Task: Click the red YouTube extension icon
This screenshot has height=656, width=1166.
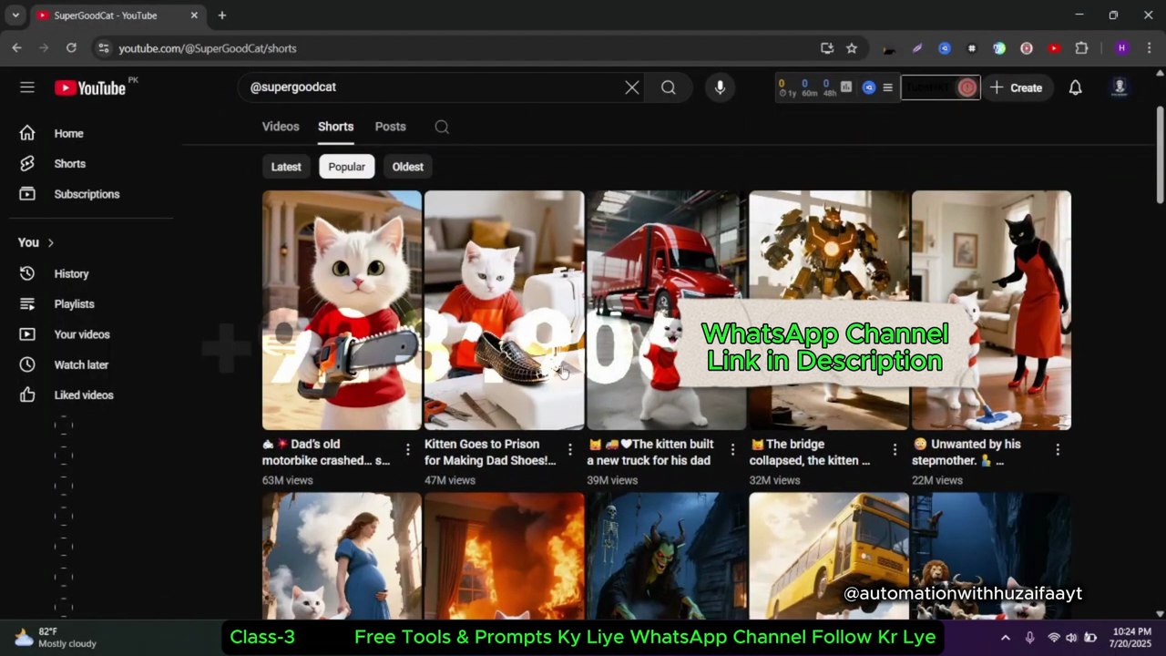Action: coord(1054,48)
